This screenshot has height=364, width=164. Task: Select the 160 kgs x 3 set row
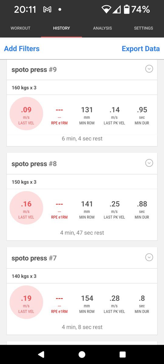tap(82, 88)
